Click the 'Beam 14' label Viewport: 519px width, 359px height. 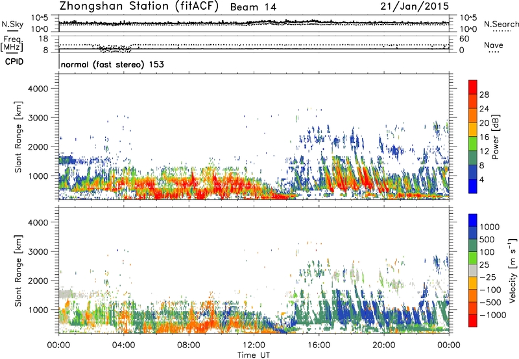click(253, 7)
